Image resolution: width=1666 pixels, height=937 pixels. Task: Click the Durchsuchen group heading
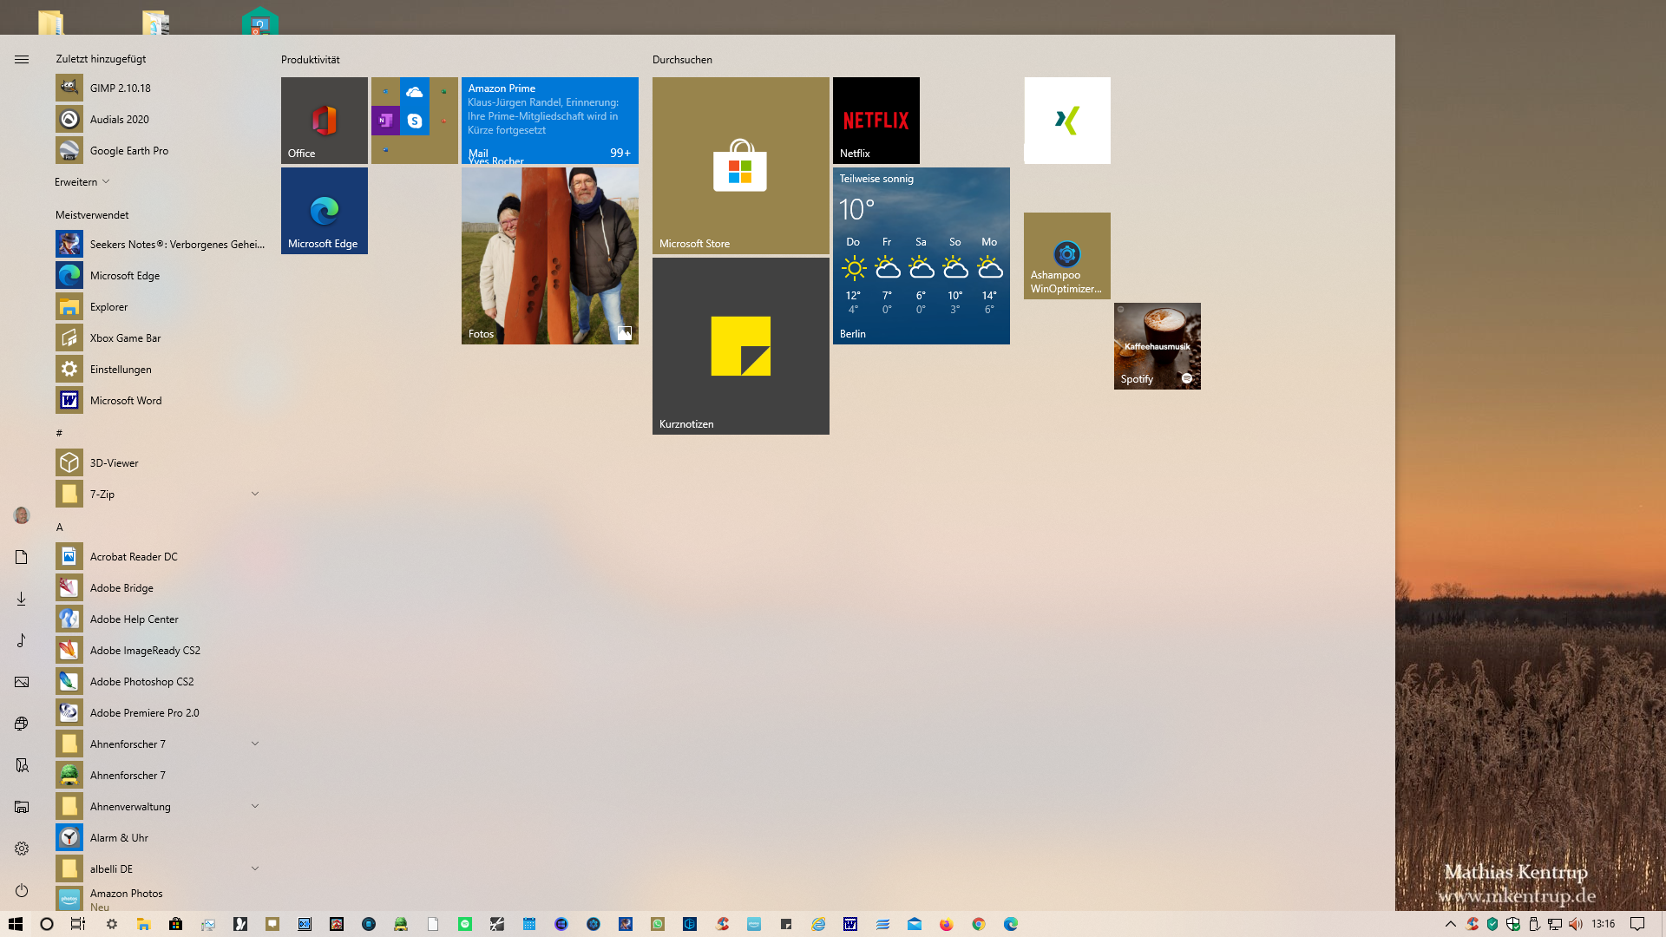682,60
